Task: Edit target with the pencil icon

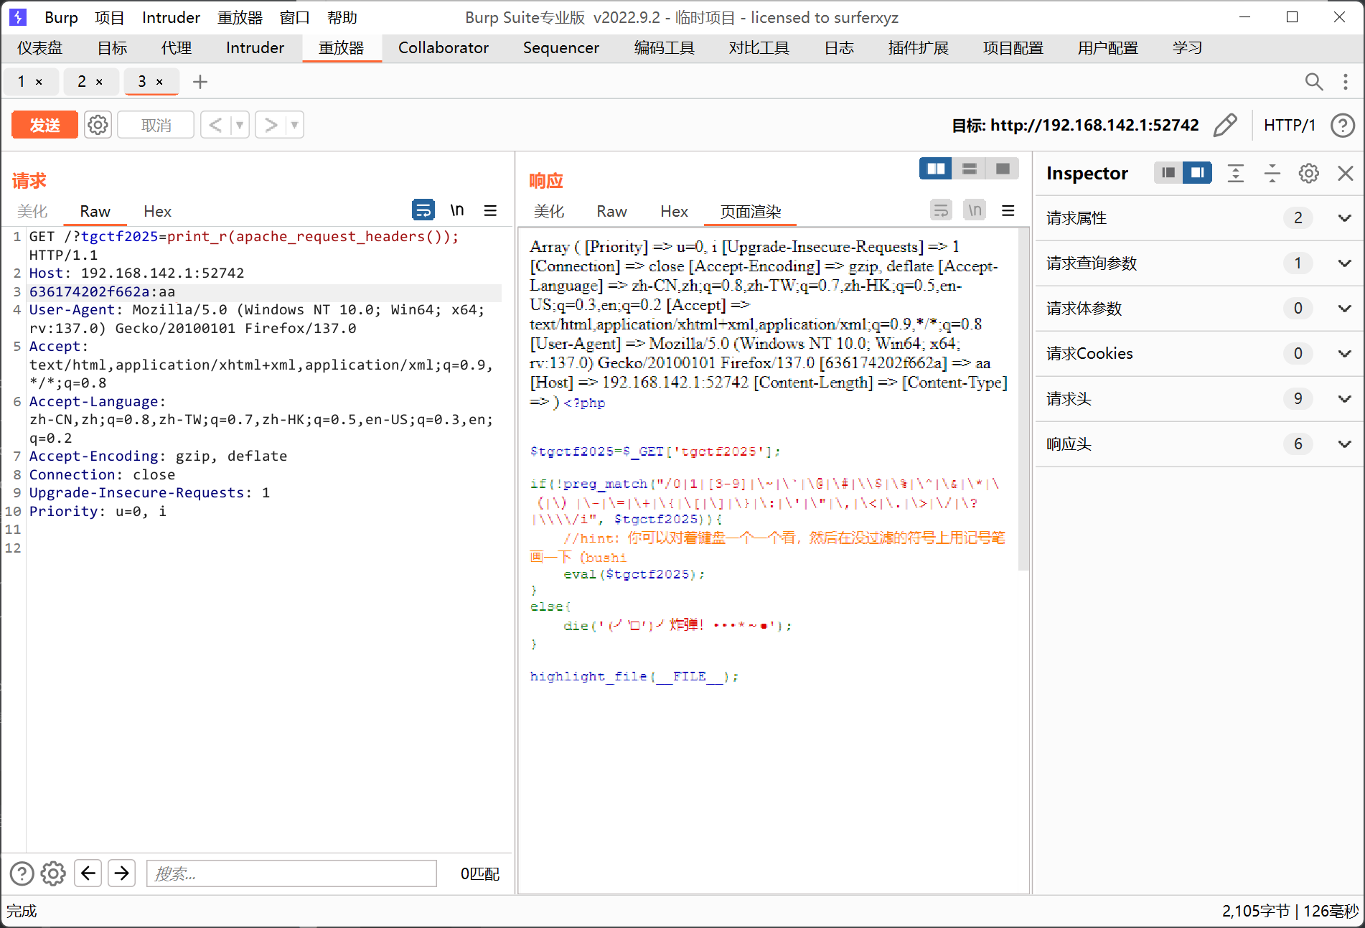Action: click(x=1225, y=125)
